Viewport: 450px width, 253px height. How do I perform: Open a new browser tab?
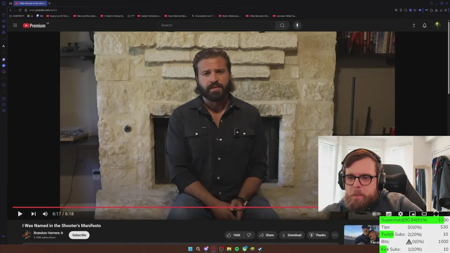point(49,3)
